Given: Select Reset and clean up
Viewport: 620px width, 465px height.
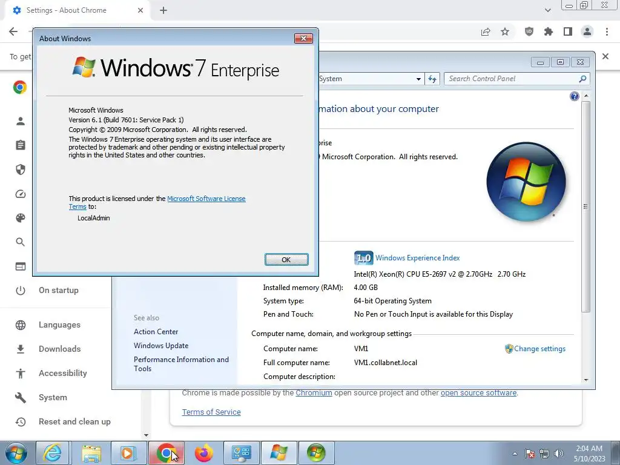Looking at the screenshot, I should click(74, 422).
